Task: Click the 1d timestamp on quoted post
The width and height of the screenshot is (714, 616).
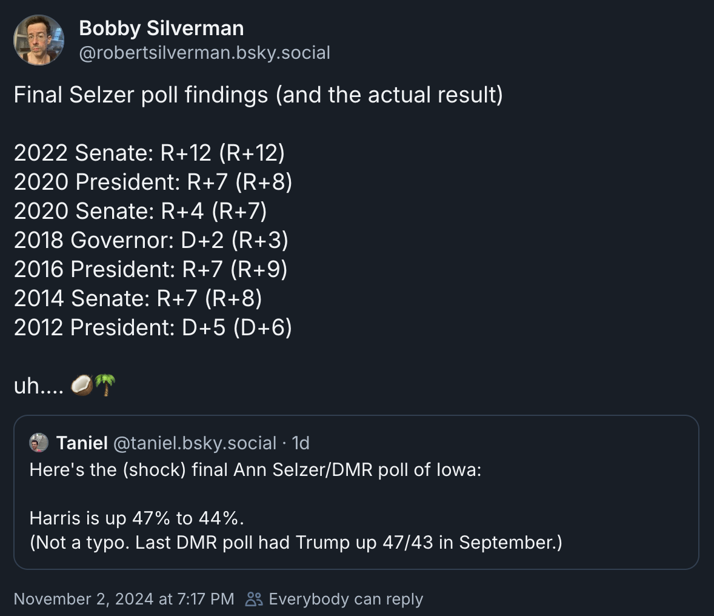Action: [x=301, y=443]
